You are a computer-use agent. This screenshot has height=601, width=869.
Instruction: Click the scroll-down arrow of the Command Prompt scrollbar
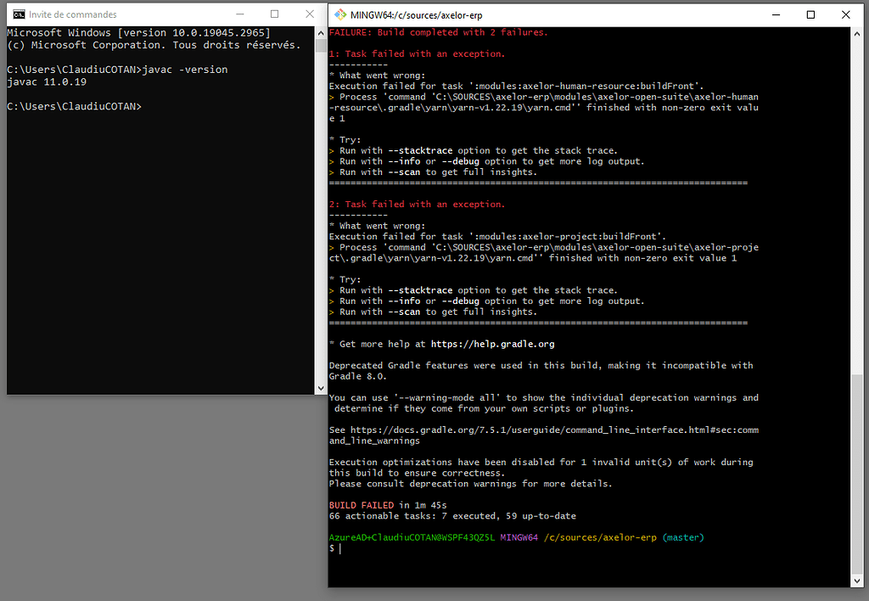pyautogui.click(x=321, y=386)
